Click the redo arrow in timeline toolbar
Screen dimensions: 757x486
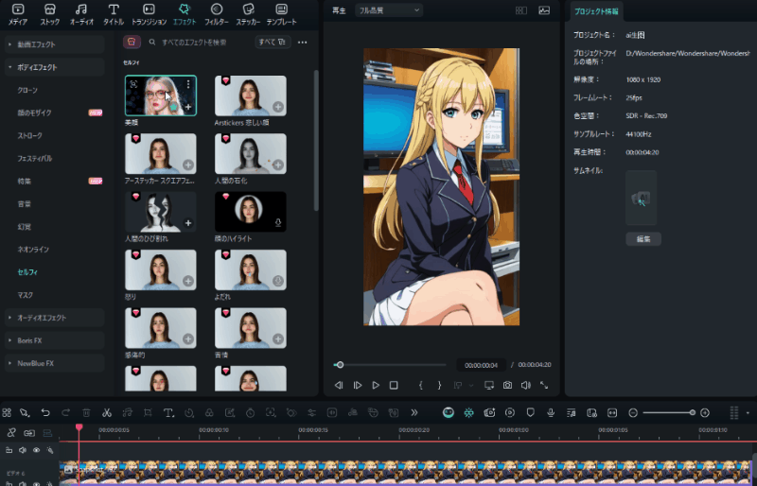point(65,412)
